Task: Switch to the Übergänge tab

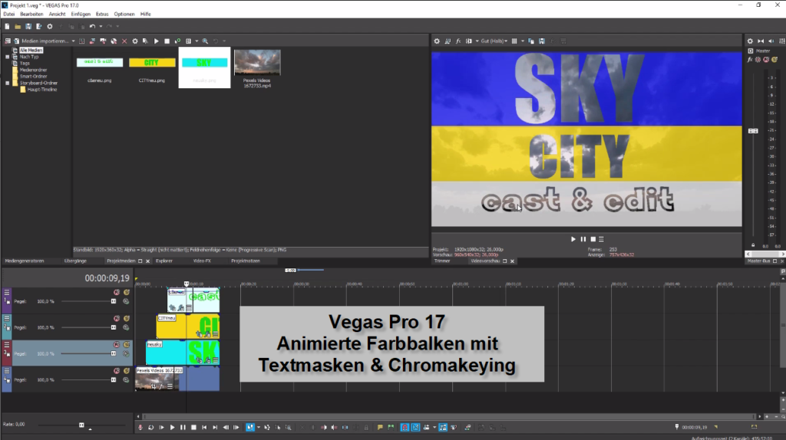Action: [75, 261]
